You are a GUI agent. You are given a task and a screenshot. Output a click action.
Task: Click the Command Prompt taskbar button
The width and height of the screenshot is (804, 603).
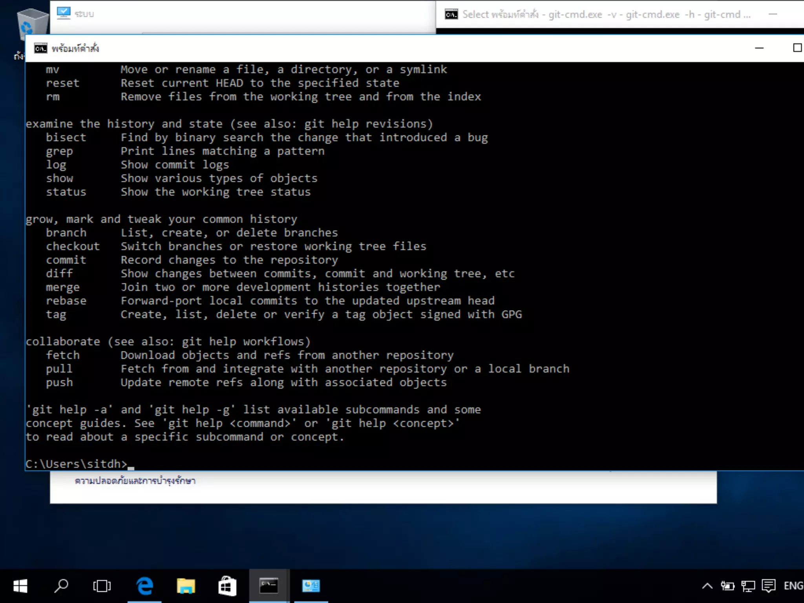click(269, 586)
